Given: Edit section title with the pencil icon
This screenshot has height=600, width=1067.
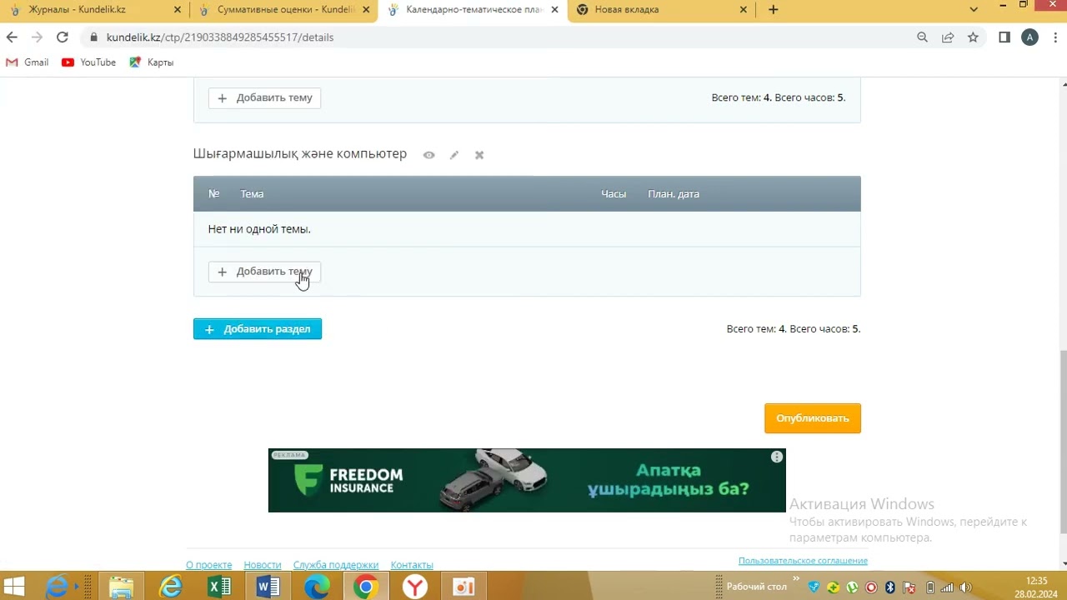Looking at the screenshot, I should coord(454,155).
